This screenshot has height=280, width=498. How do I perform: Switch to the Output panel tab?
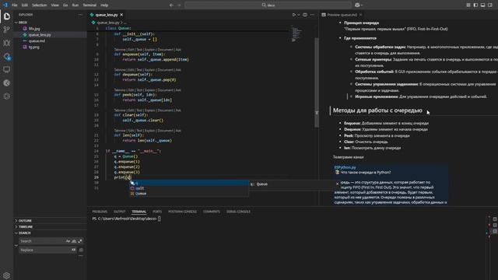tap(119, 212)
